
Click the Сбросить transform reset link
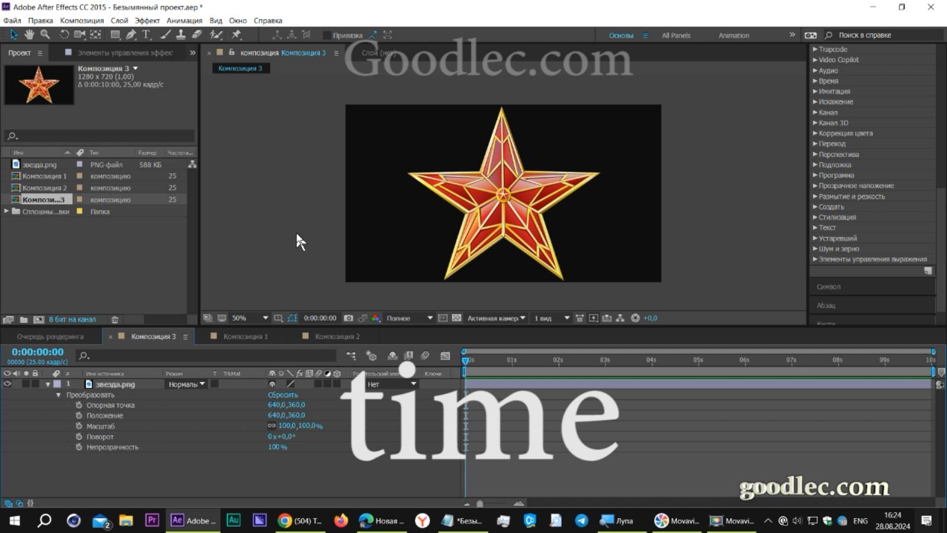pos(283,395)
